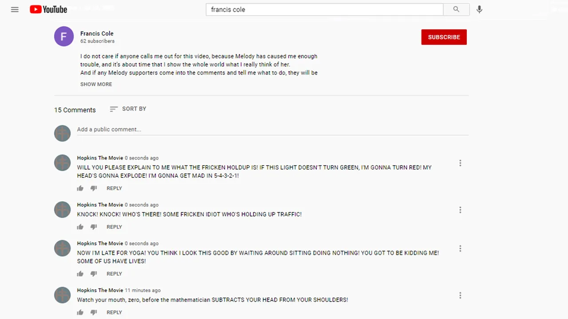The height and width of the screenshot is (319, 568).
Task: Activate voice search microphone icon
Action: 479,9
